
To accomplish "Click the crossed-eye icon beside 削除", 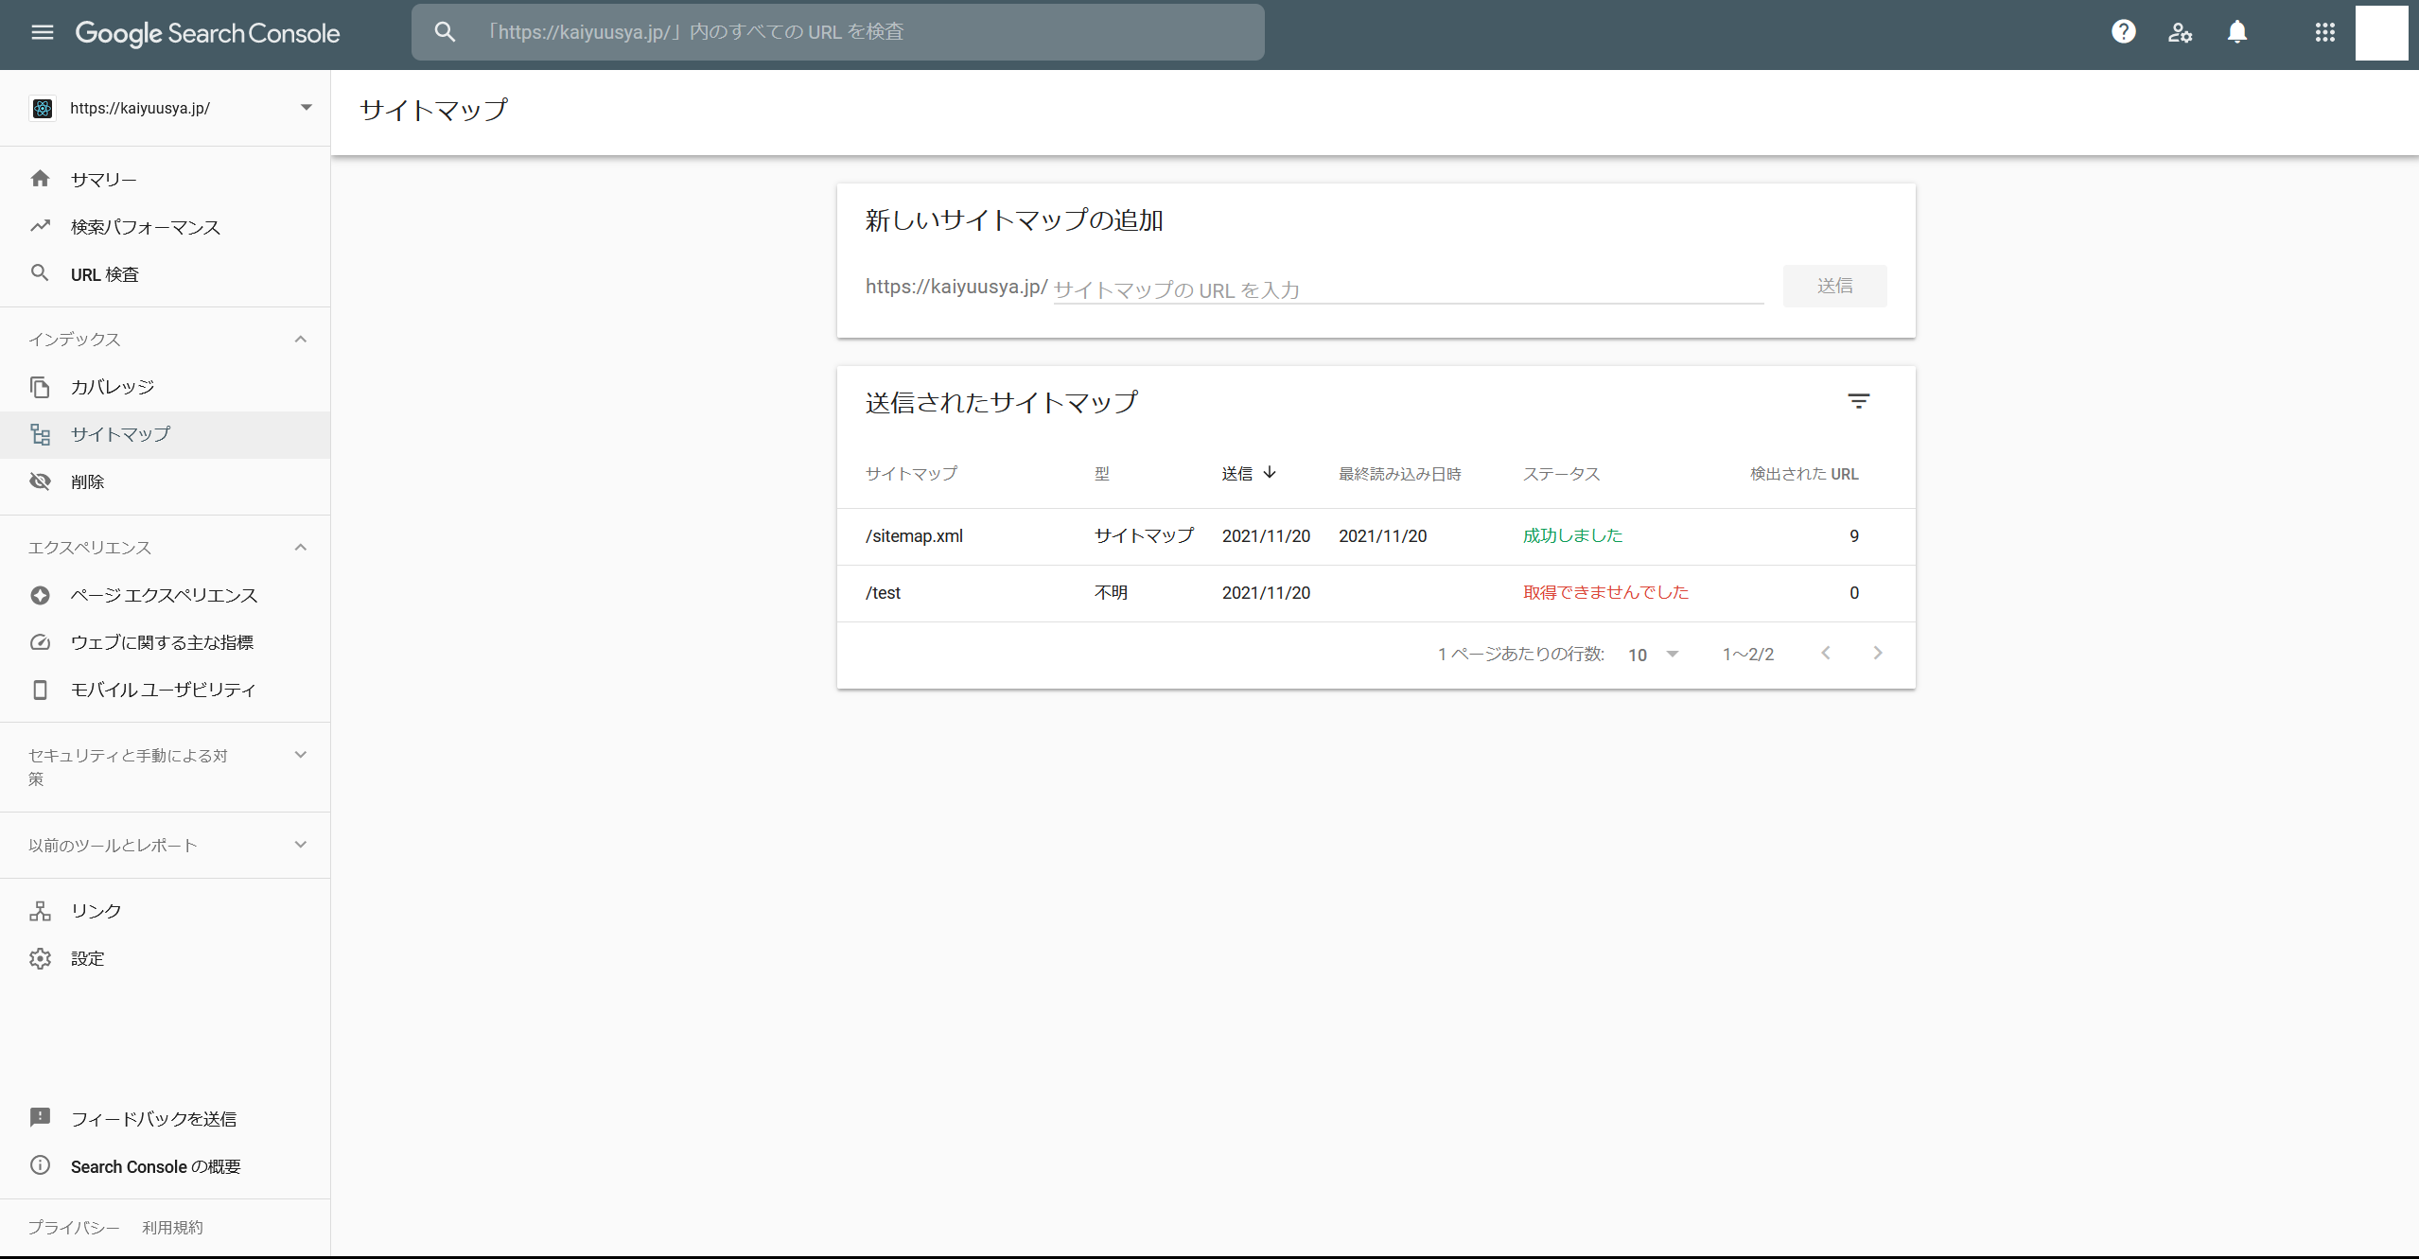I will (x=40, y=481).
